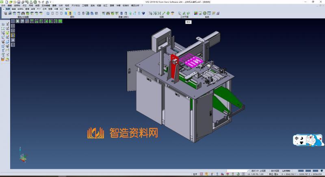Open the 分析 (Analysis) menu

61,5
